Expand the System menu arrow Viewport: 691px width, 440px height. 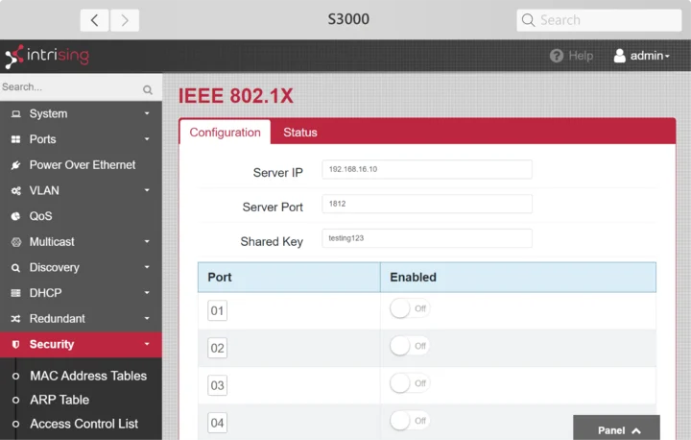click(x=147, y=113)
